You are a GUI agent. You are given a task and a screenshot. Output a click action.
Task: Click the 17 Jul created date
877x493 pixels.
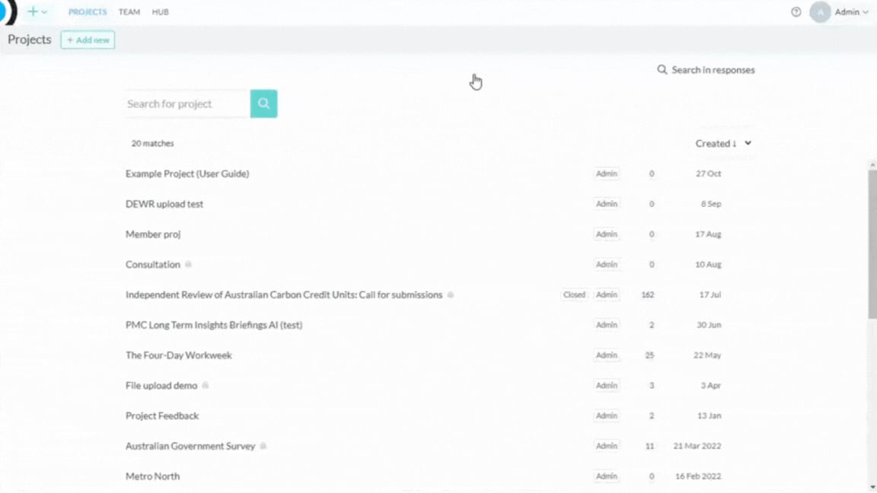(710, 294)
